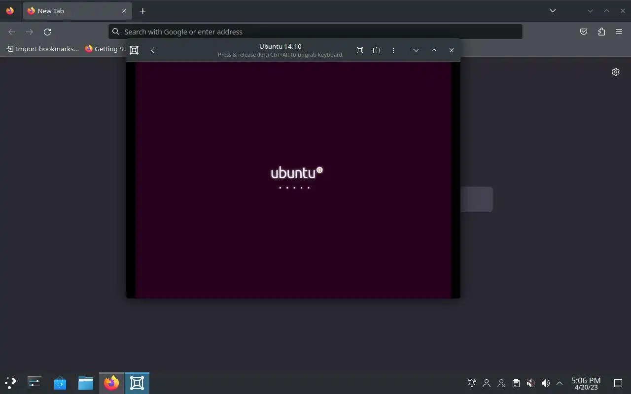
Task: Close the New Tab tab
Action: click(124, 11)
